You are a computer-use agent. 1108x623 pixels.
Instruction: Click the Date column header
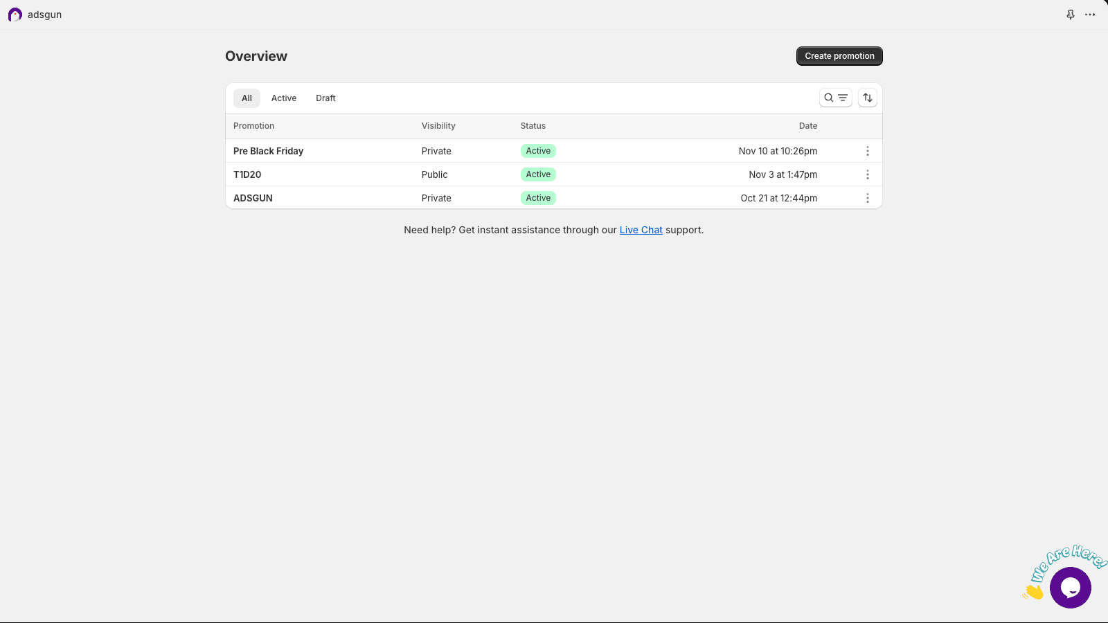(807, 126)
